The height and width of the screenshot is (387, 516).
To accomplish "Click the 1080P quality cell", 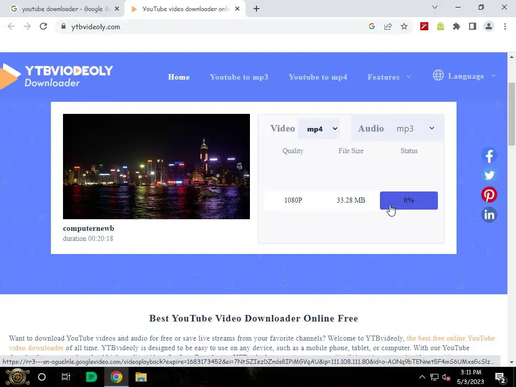I will (293, 200).
